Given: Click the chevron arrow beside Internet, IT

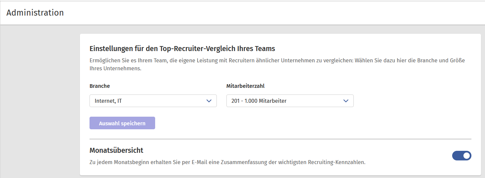Looking at the screenshot, I should (209, 101).
